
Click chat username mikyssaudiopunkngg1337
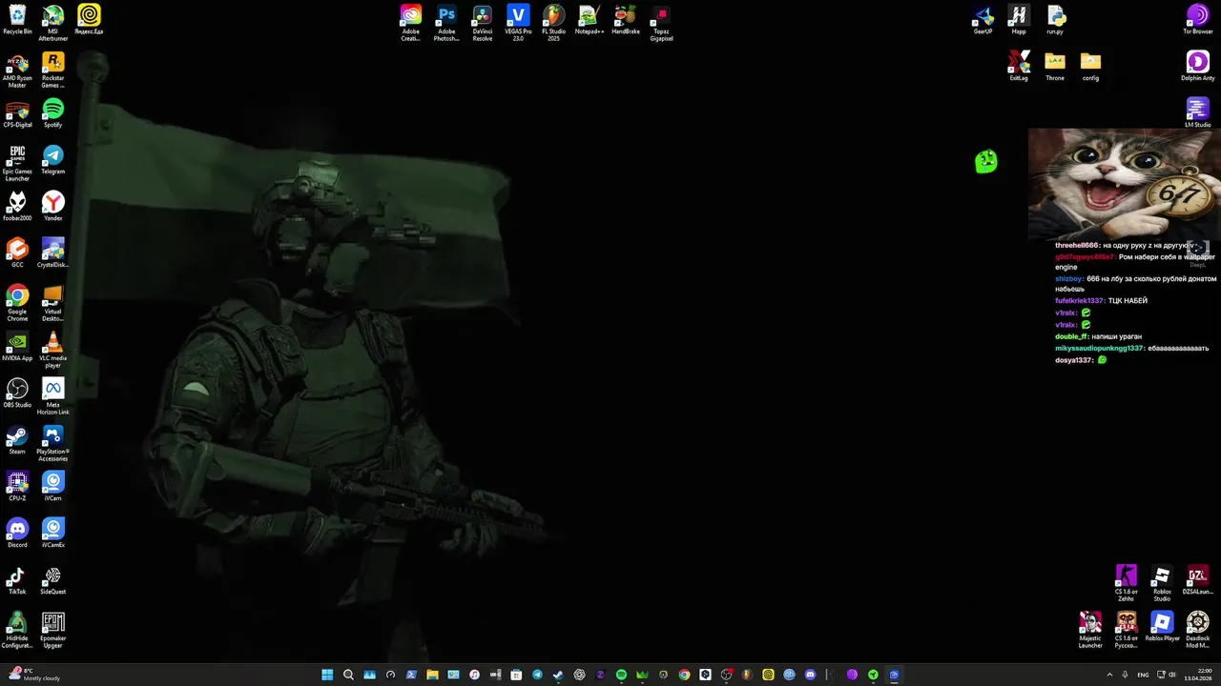point(1100,349)
